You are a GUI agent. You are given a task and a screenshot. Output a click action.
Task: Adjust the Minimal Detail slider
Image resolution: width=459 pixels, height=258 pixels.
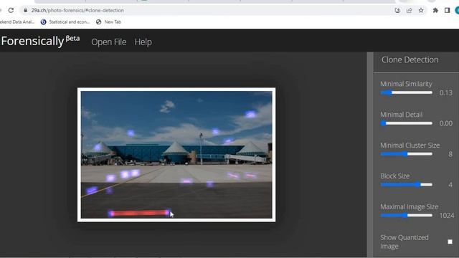tap(407, 123)
